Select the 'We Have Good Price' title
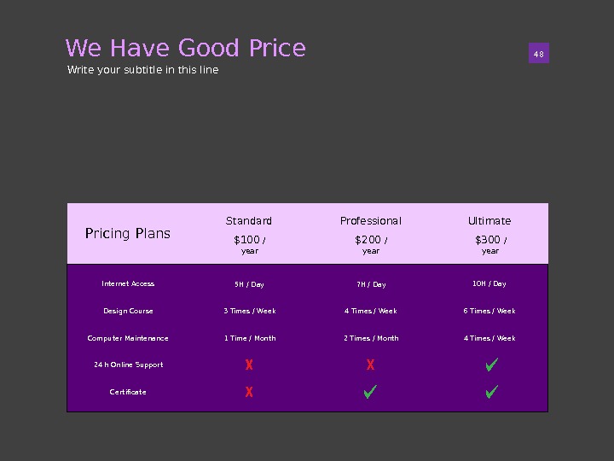 (185, 48)
